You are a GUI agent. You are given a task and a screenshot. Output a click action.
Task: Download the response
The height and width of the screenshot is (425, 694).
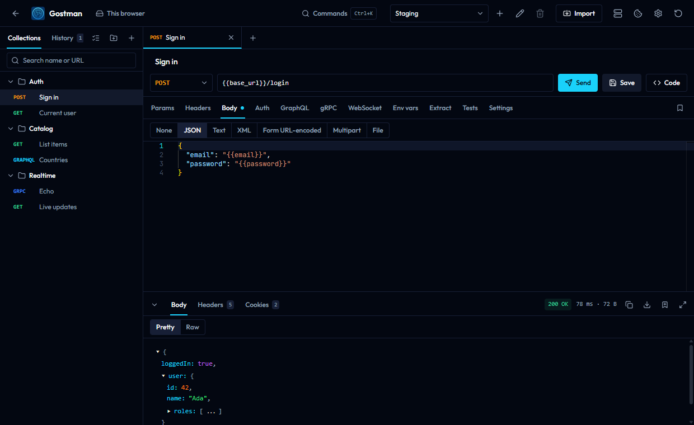point(647,305)
